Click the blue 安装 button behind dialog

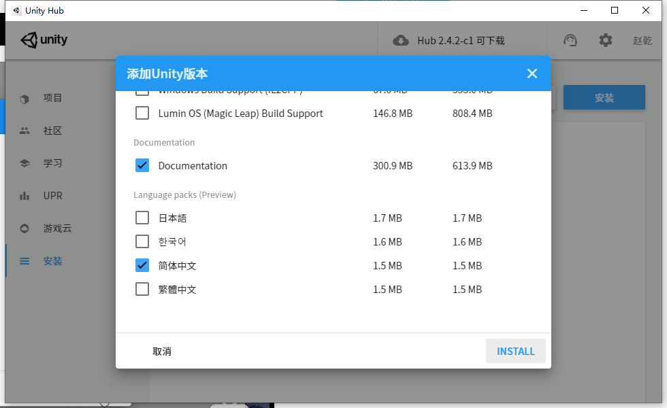(x=604, y=97)
